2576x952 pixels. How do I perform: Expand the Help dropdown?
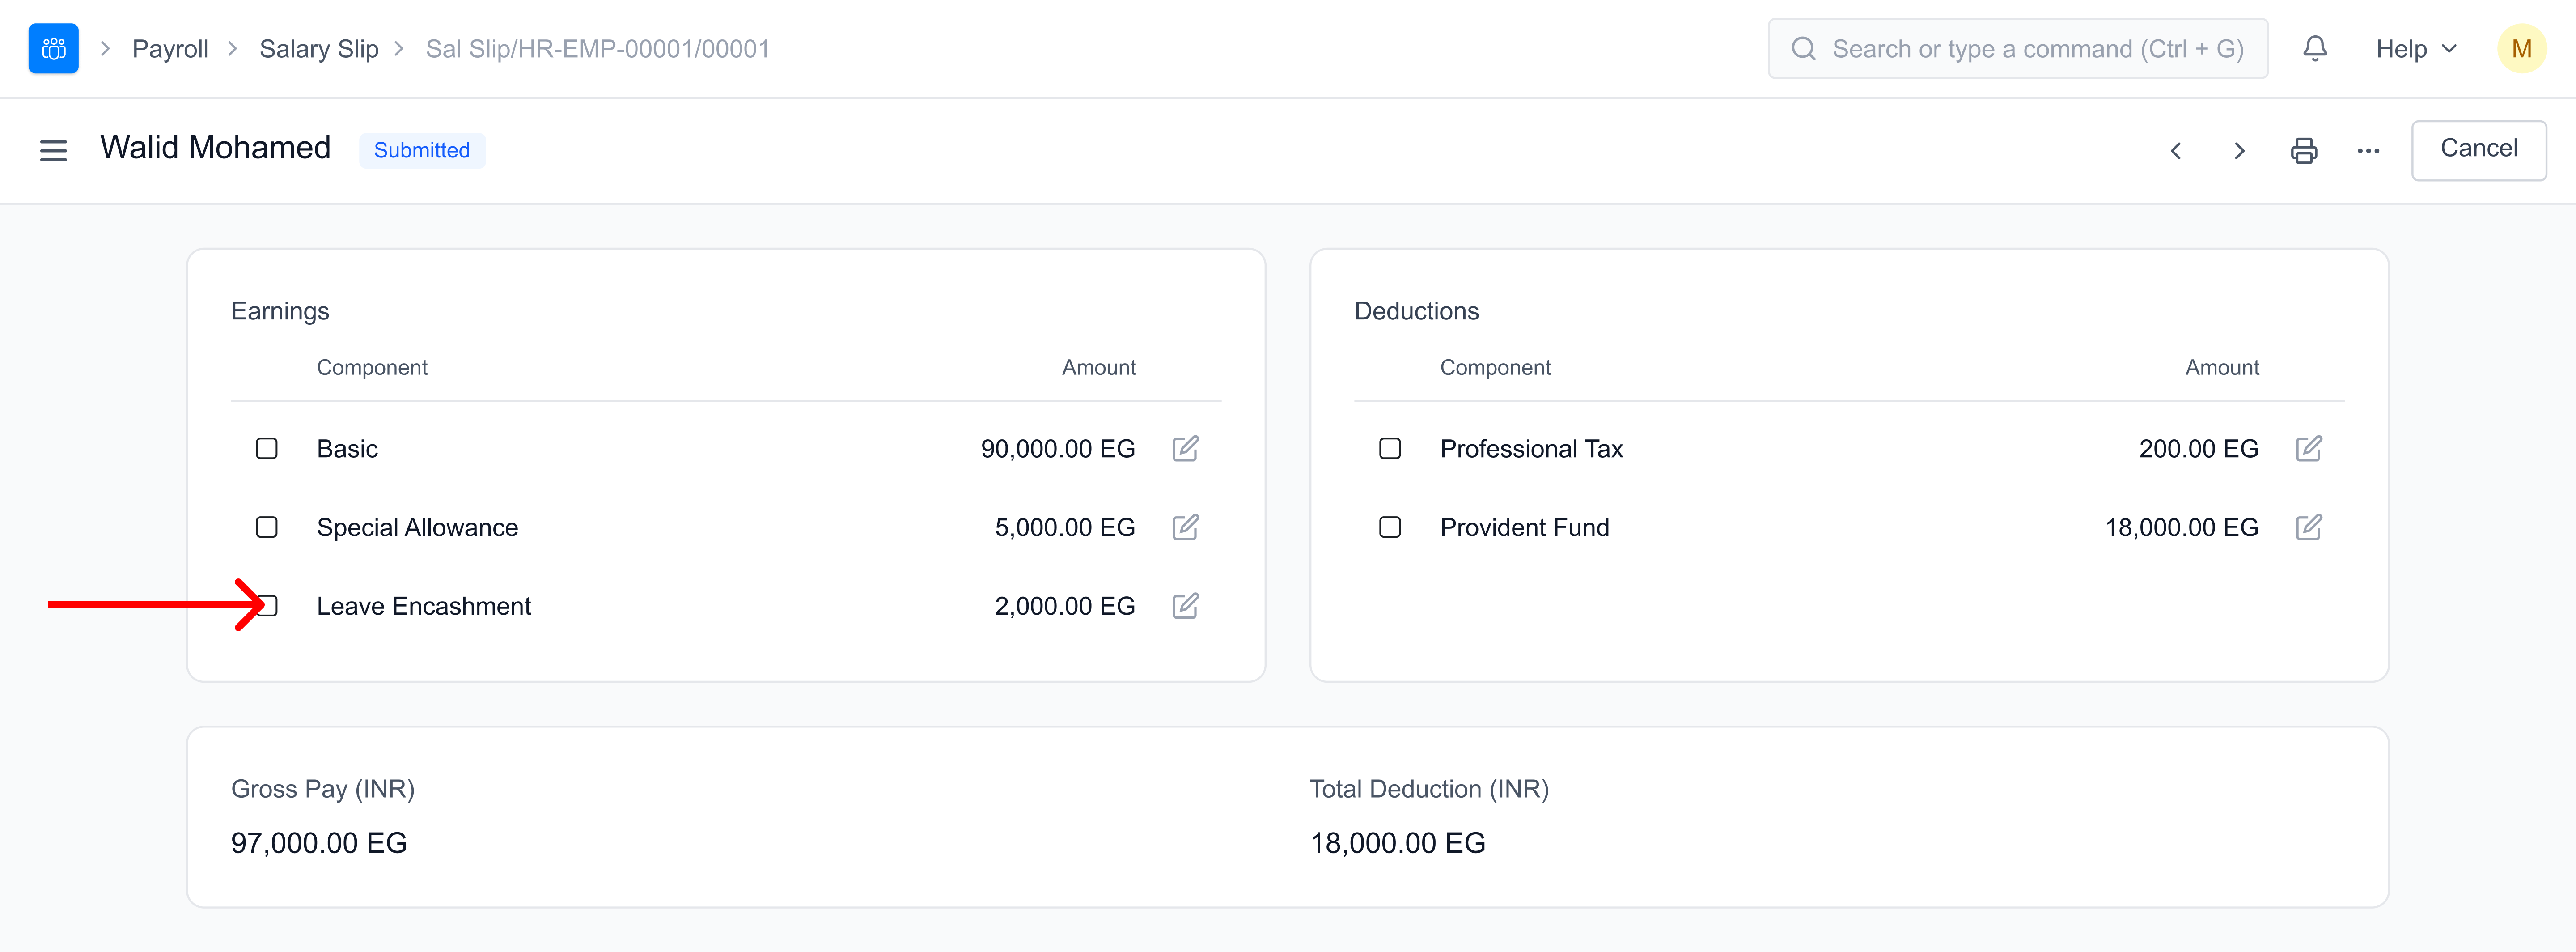2415,49
